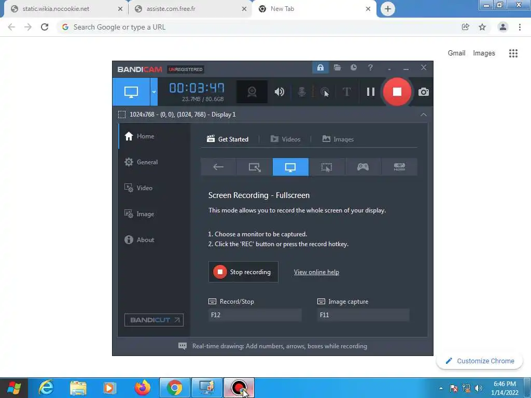Image resolution: width=531 pixels, height=398 pixels.
Task: Open scheduled recording clock icon
Action: [354, 67]
